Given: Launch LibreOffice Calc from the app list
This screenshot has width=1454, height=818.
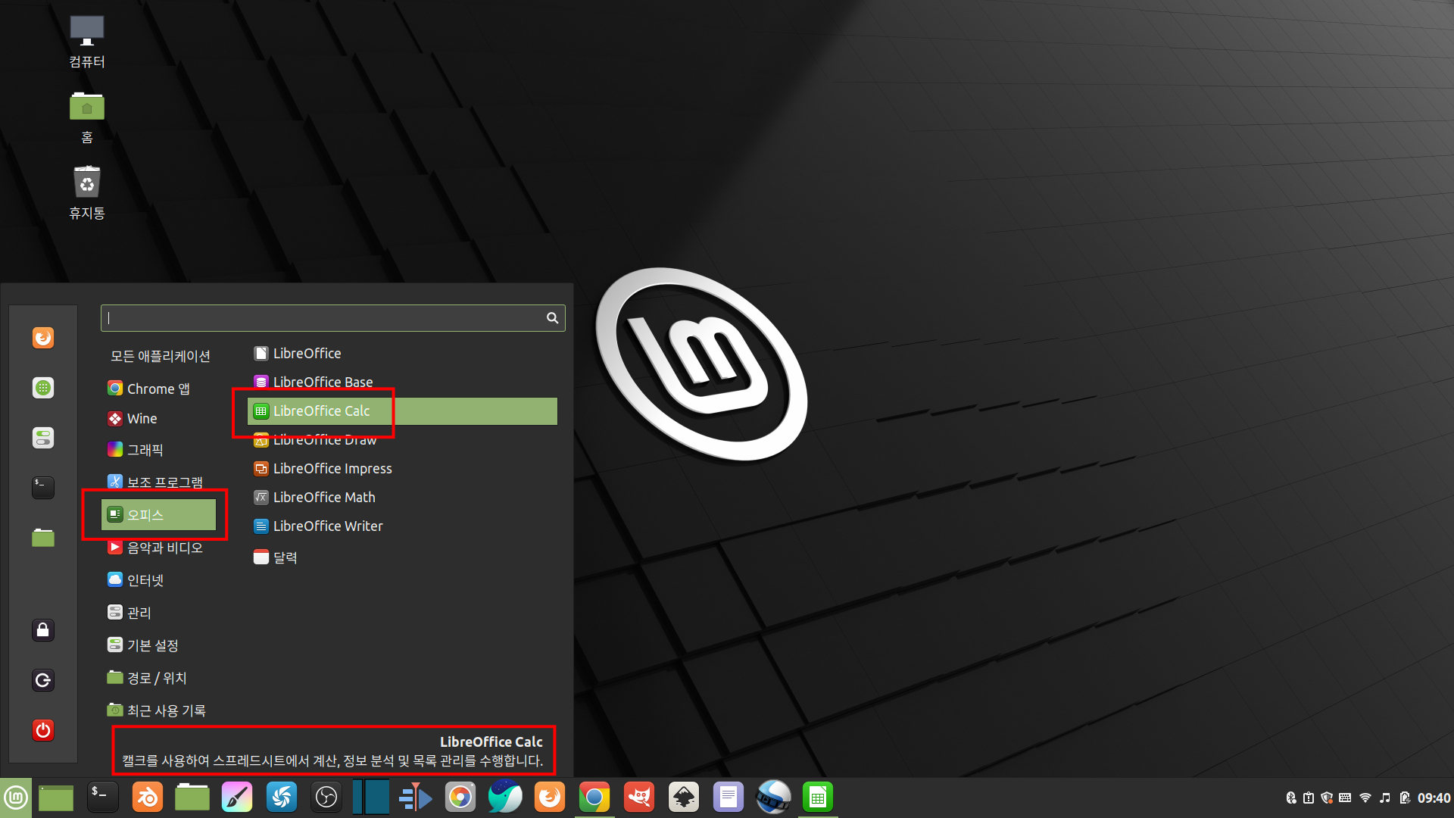Looking at the screenshot, I should (x=402, y=411).
